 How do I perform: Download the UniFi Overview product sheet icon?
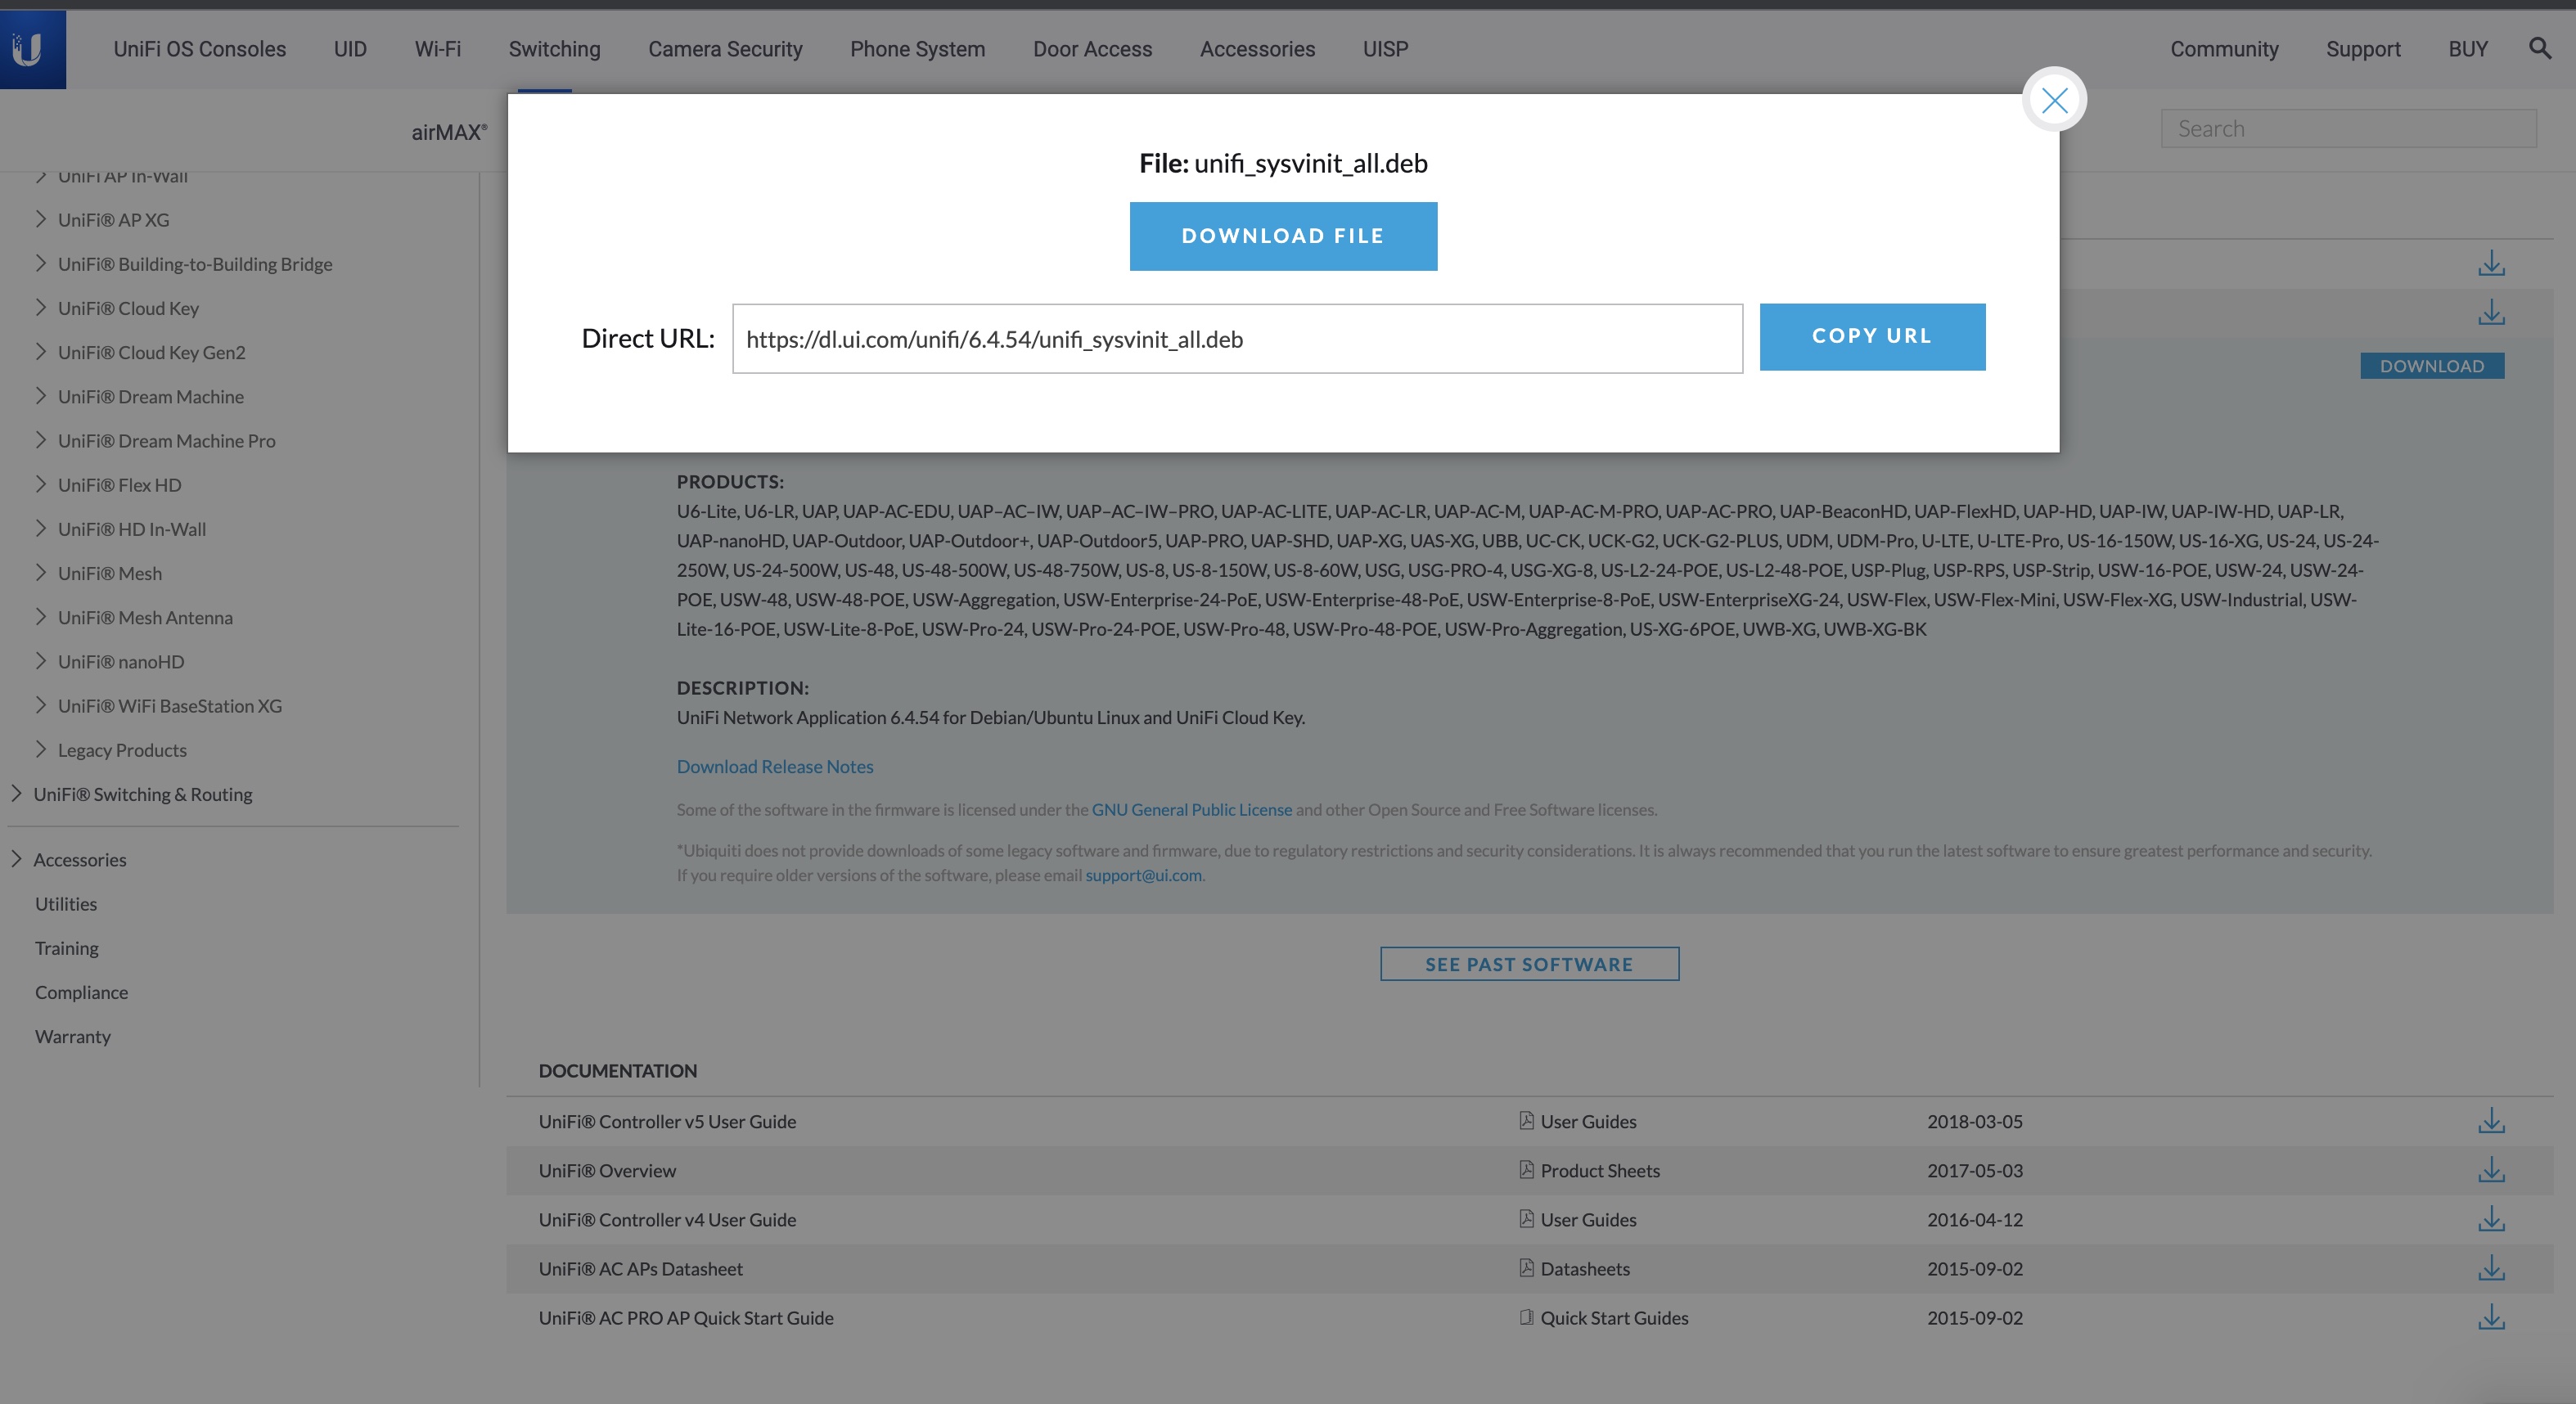tap(2491, 1169)
